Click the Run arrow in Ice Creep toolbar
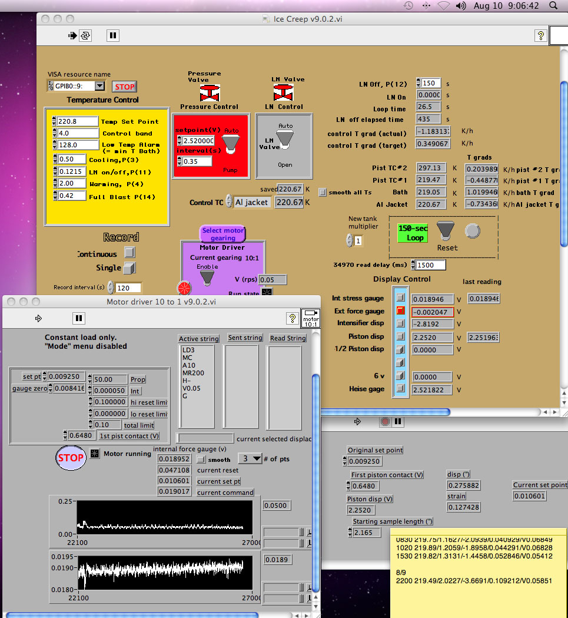This screenshot has height=618, width=568. pos(73,36)
